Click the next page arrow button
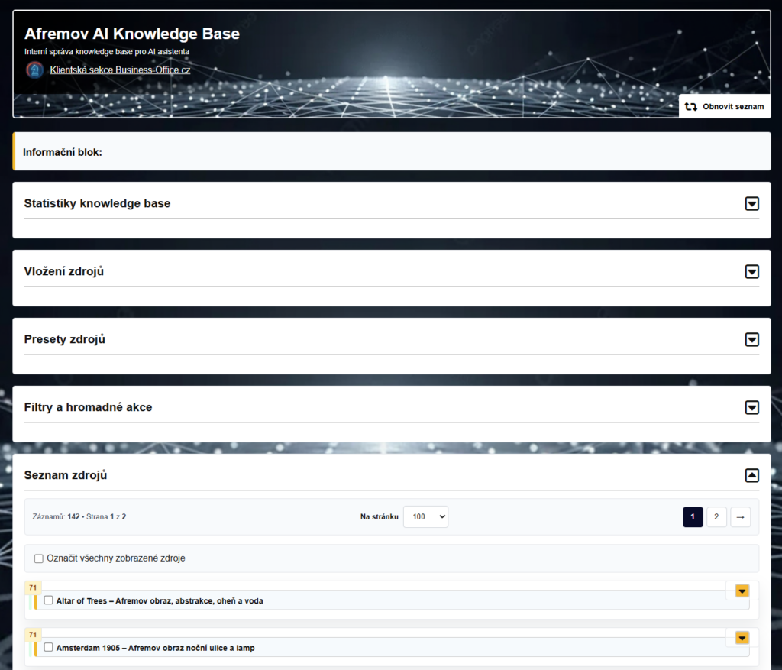Image resolution: width=782 pixels, height=670 pixels. (x=740, y=517)
